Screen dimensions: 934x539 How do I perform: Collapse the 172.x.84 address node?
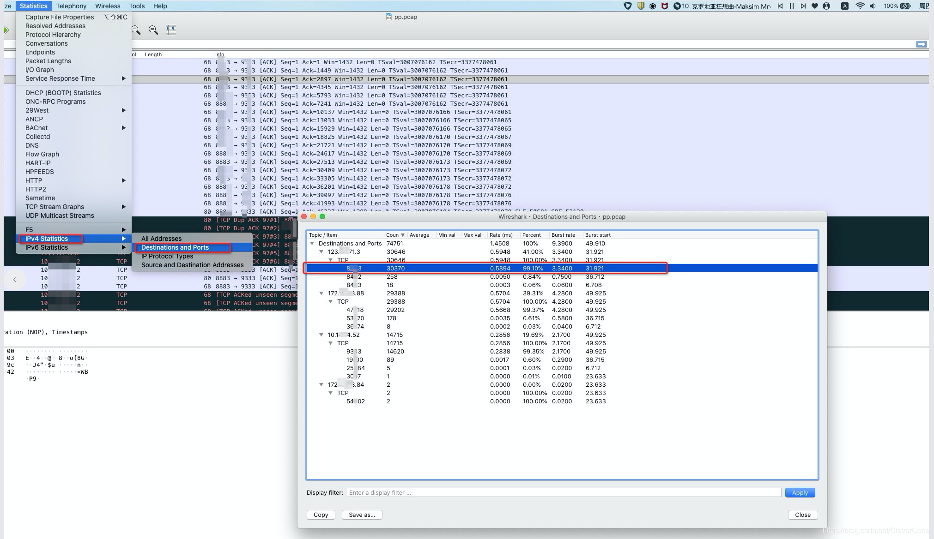coord(321,384)
